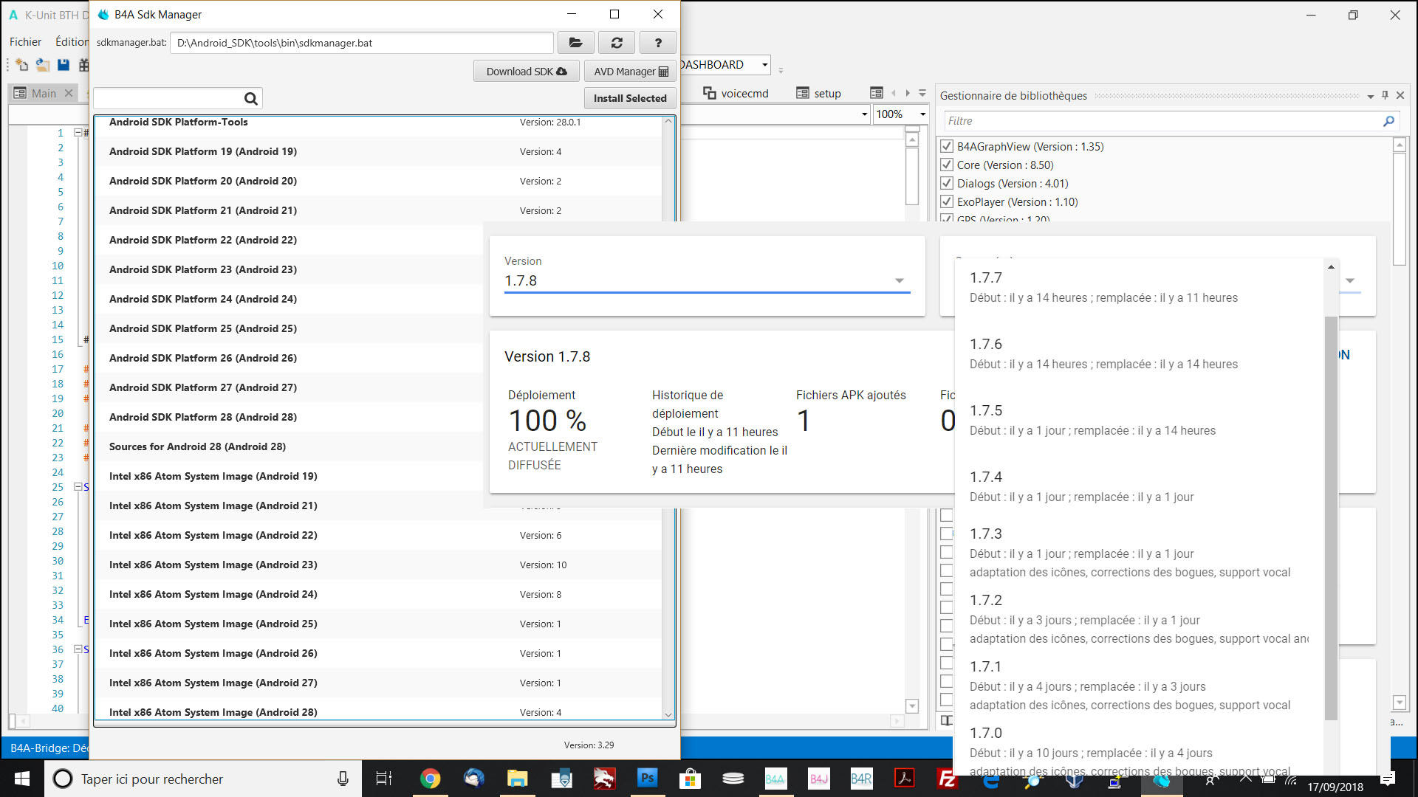Open Photoshop from the taskbar
This screenshot has width=1418, height=797.
click(647, 779)
